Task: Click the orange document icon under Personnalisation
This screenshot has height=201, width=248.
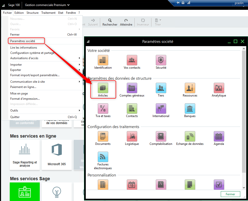Action: [103, 184]
